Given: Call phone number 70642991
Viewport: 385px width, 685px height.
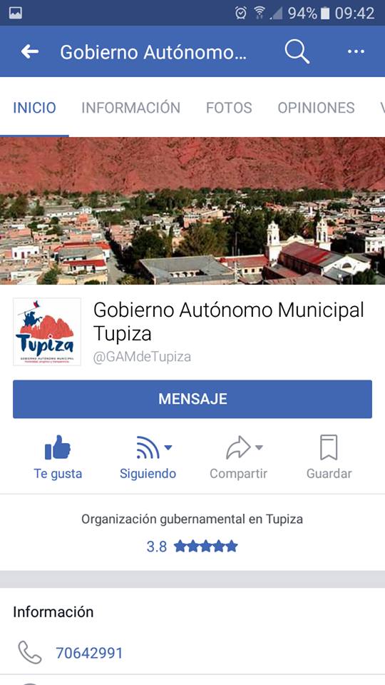Looking at the screenshot, I should pos(89,653).
